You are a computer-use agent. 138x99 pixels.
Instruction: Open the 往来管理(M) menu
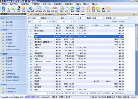[25, 4]
